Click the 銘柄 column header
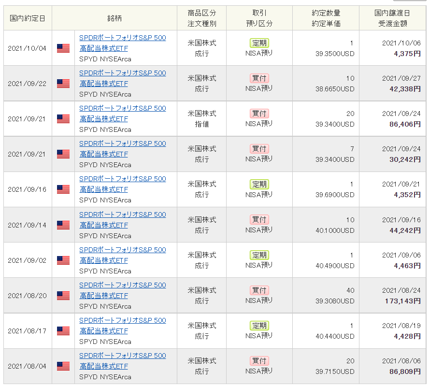The height and width of the screenshot is (386, 429). [114, 18]
